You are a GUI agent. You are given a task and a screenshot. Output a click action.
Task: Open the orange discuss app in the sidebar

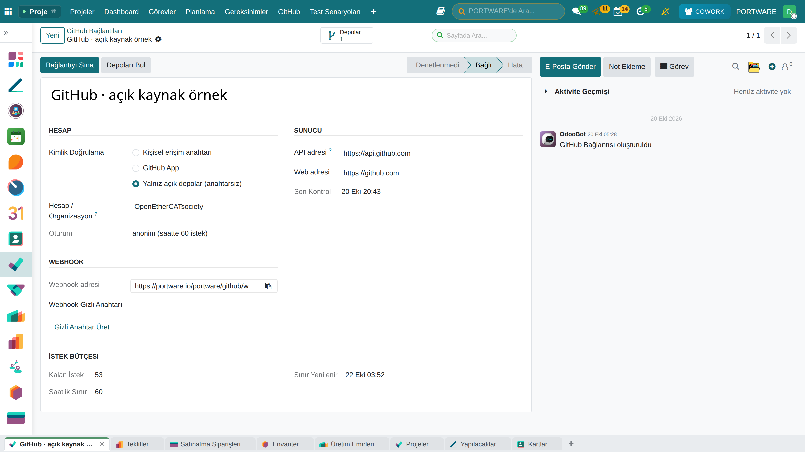(x=16, y=162)
